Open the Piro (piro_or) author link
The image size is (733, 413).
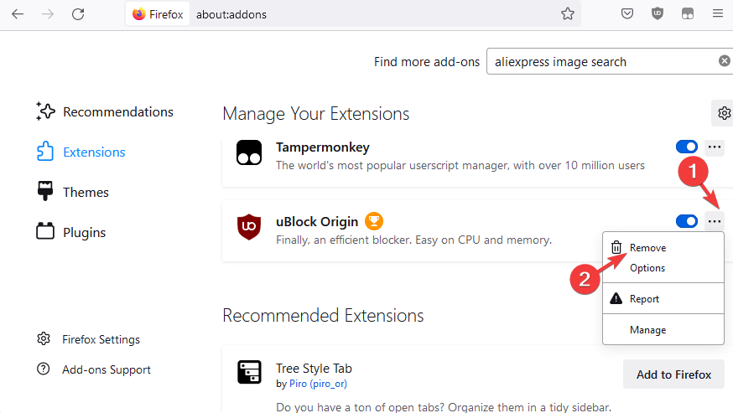coord(318,384)
